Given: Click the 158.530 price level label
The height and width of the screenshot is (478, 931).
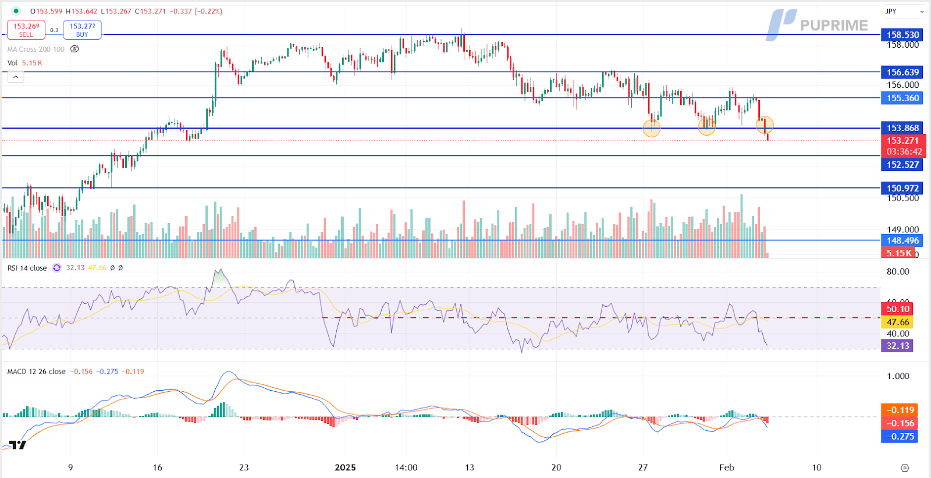Looking at the screenshot, I should tap(902, 35).
